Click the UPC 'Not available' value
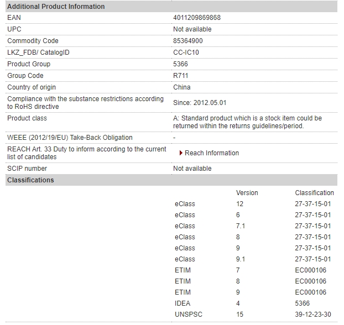The height and width of the screenshot is (325, 344). point(192,29)
